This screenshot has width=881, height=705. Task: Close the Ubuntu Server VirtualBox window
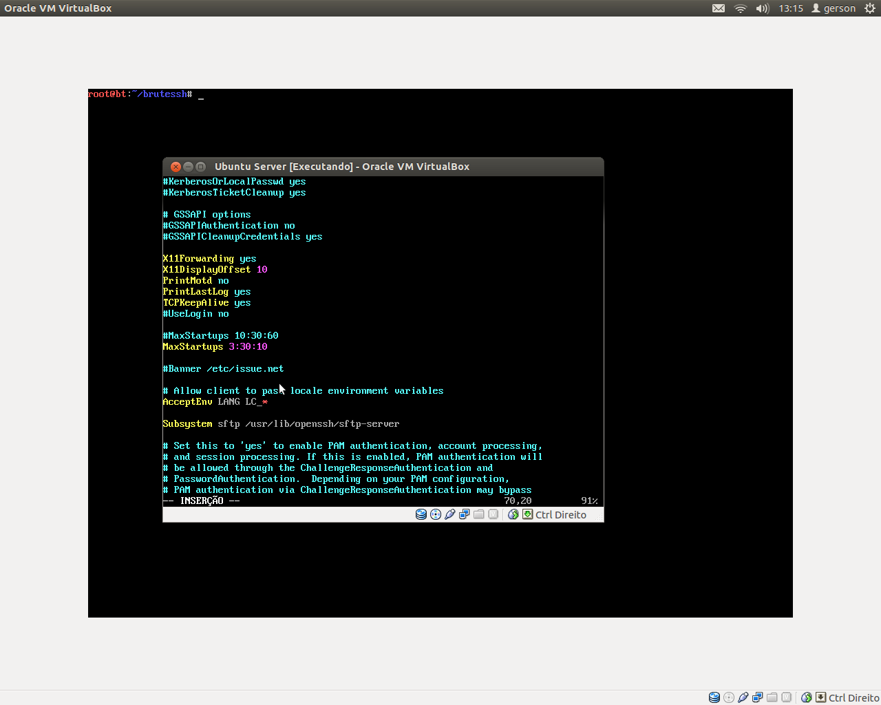pyautogui.click(x=176, y=167)
